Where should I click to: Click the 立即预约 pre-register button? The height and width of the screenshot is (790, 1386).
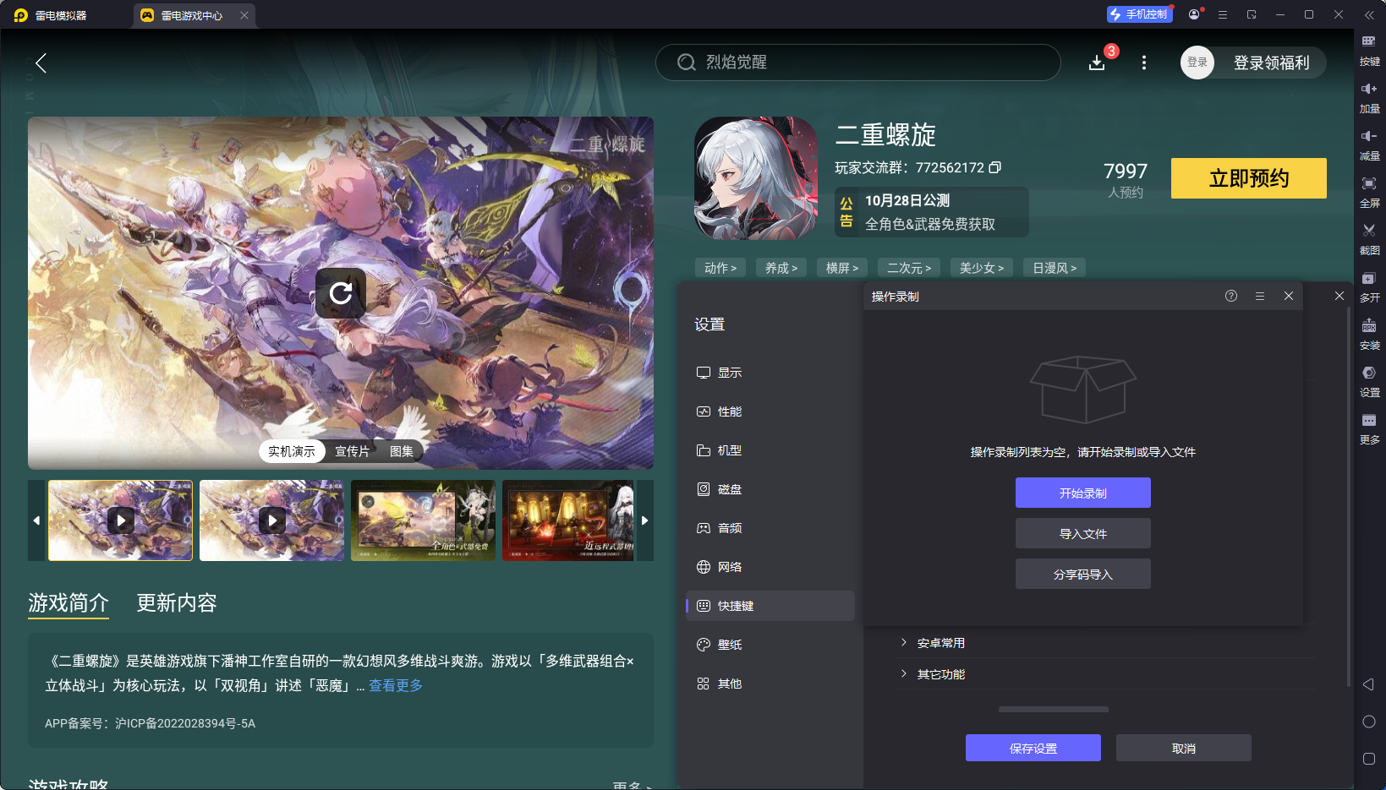pos(1248,178)
